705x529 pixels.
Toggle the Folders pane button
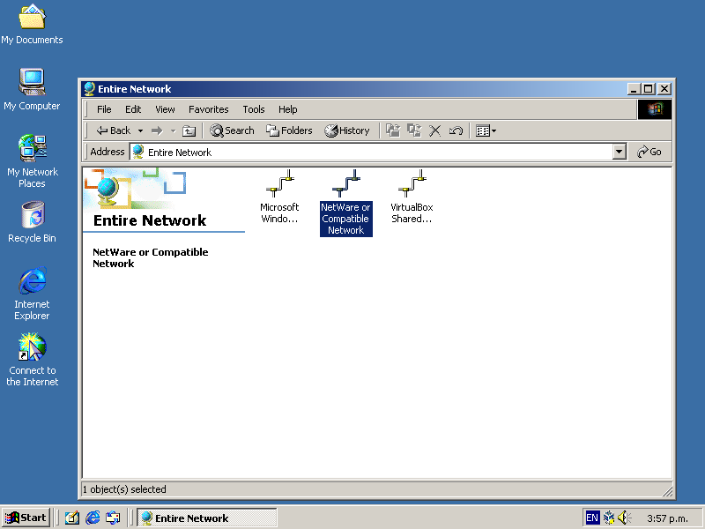point(289,130)
